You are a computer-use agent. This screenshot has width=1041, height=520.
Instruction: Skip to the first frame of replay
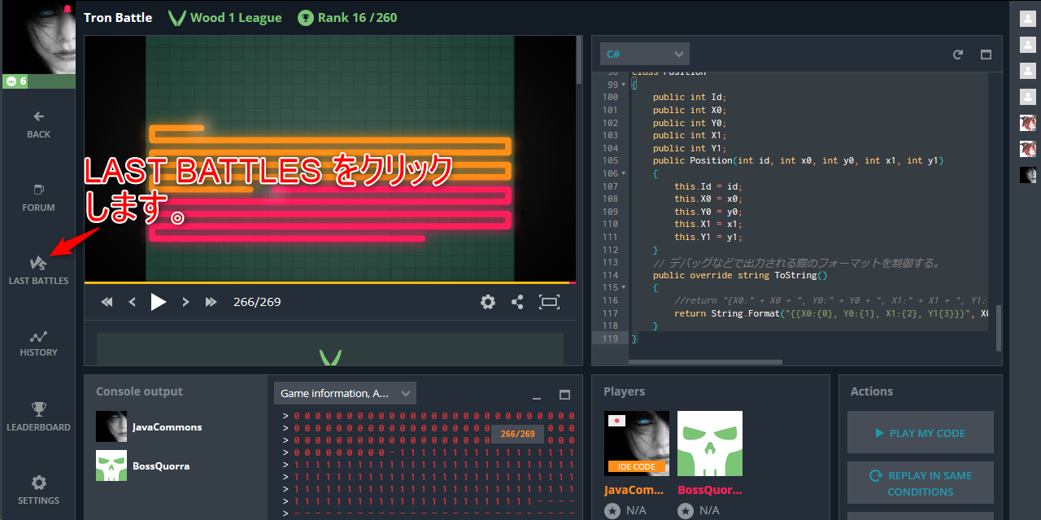click(107, 302)
